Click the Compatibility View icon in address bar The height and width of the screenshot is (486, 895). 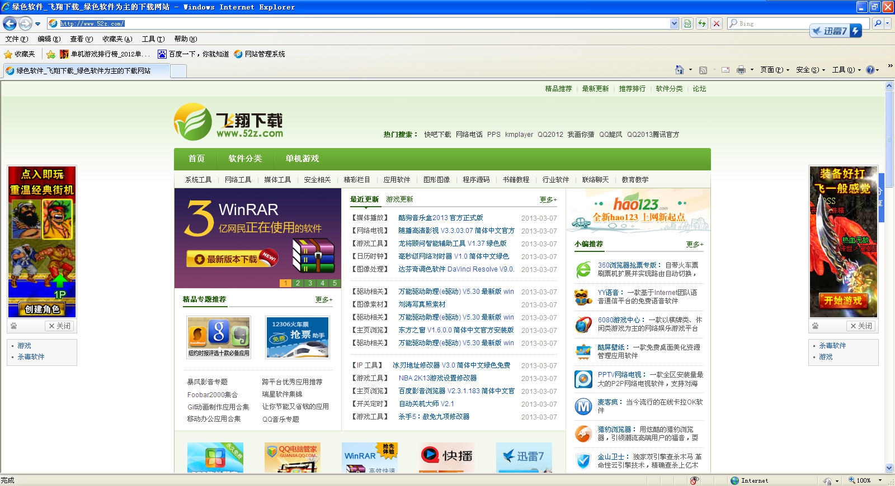point(687,23)
